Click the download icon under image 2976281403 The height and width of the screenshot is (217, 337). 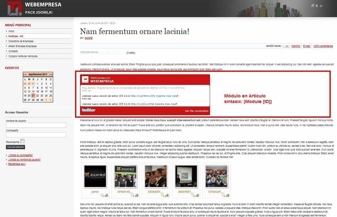pyautogui.click(x=137, y=195)
